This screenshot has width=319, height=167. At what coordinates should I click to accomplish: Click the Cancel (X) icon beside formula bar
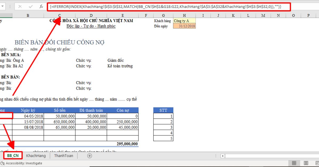pyautogui.click(x=20, y=6)
